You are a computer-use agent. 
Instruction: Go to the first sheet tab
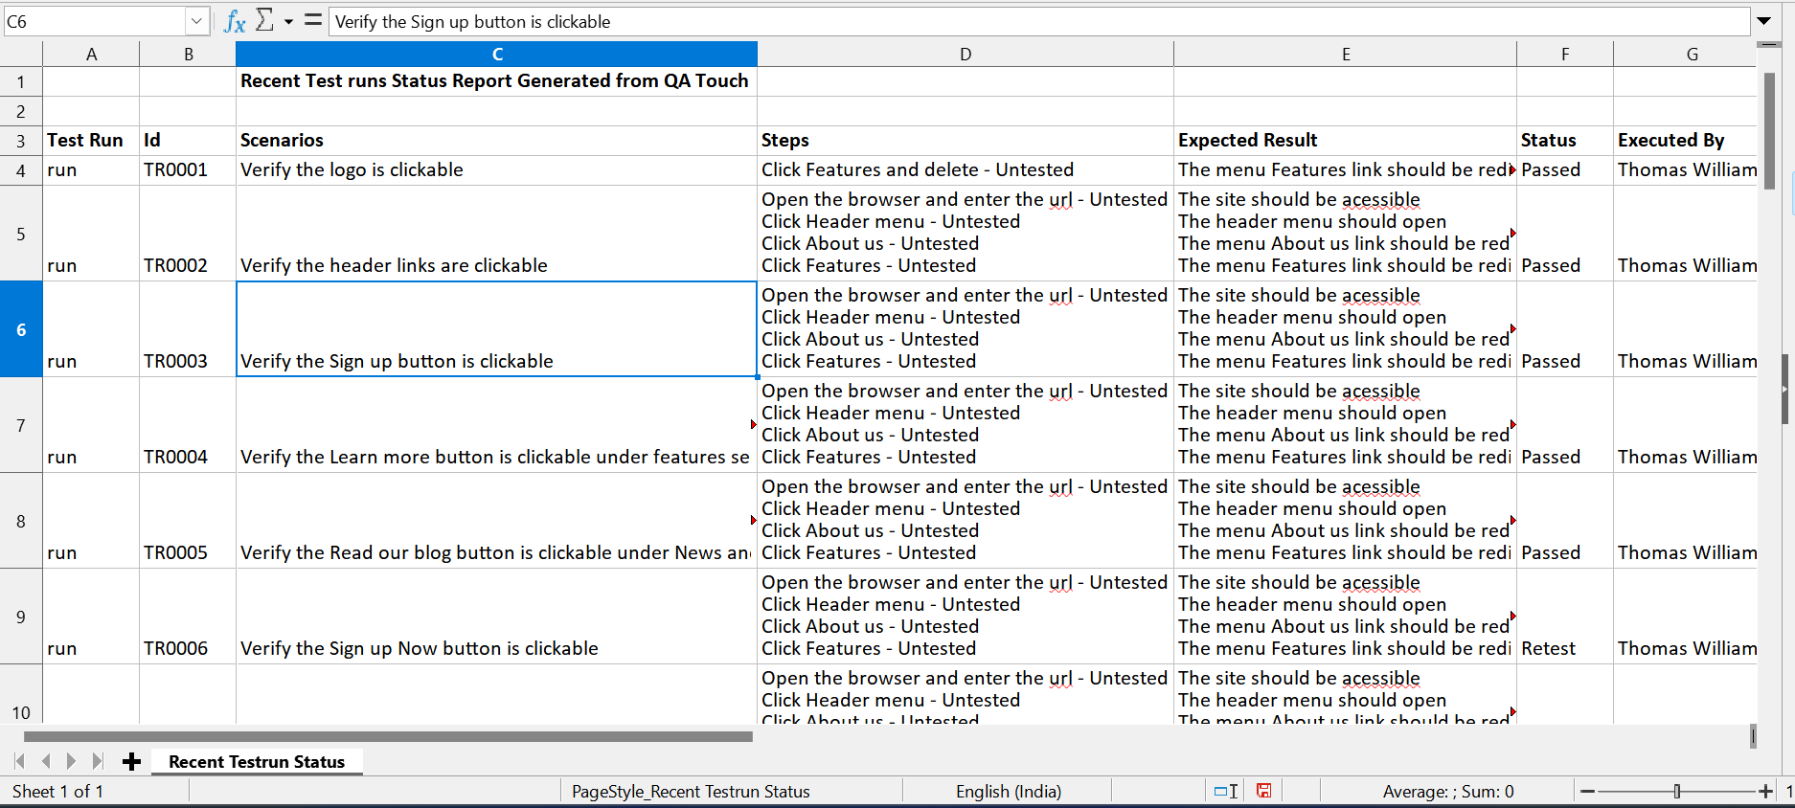(20, 761)
